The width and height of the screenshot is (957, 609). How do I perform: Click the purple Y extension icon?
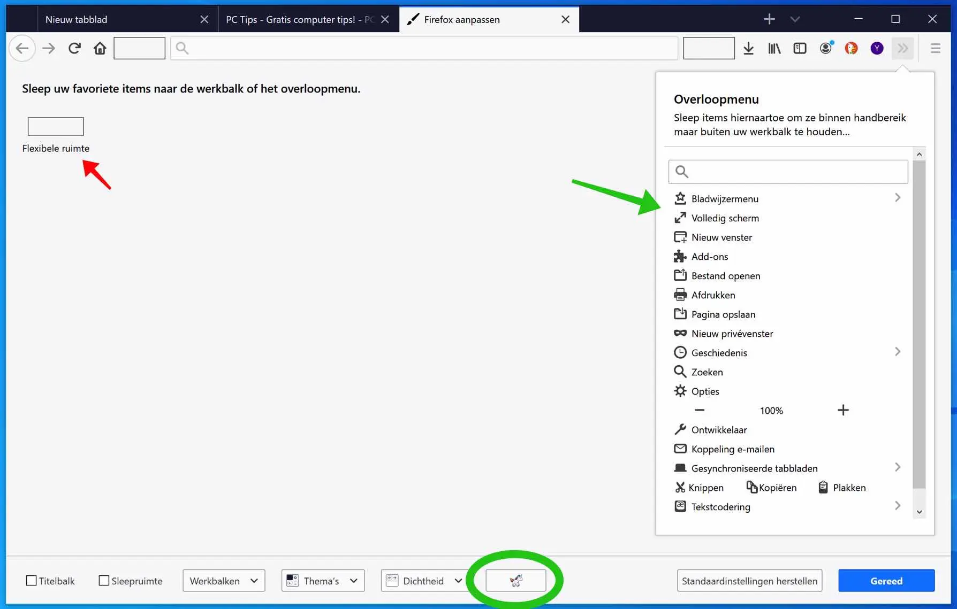tap(877, 48)
